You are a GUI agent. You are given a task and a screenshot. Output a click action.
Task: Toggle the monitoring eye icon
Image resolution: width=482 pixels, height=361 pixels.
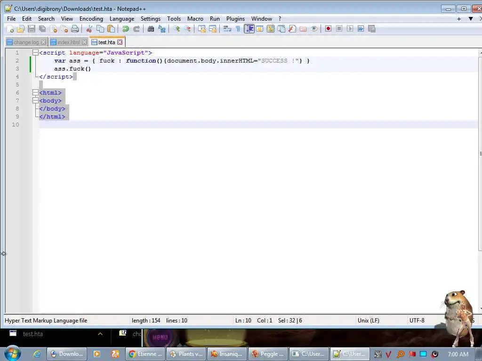(x=313, y=29)
